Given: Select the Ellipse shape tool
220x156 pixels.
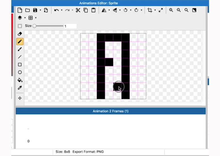Looking at the screenshot, I should tap(20, 72).
